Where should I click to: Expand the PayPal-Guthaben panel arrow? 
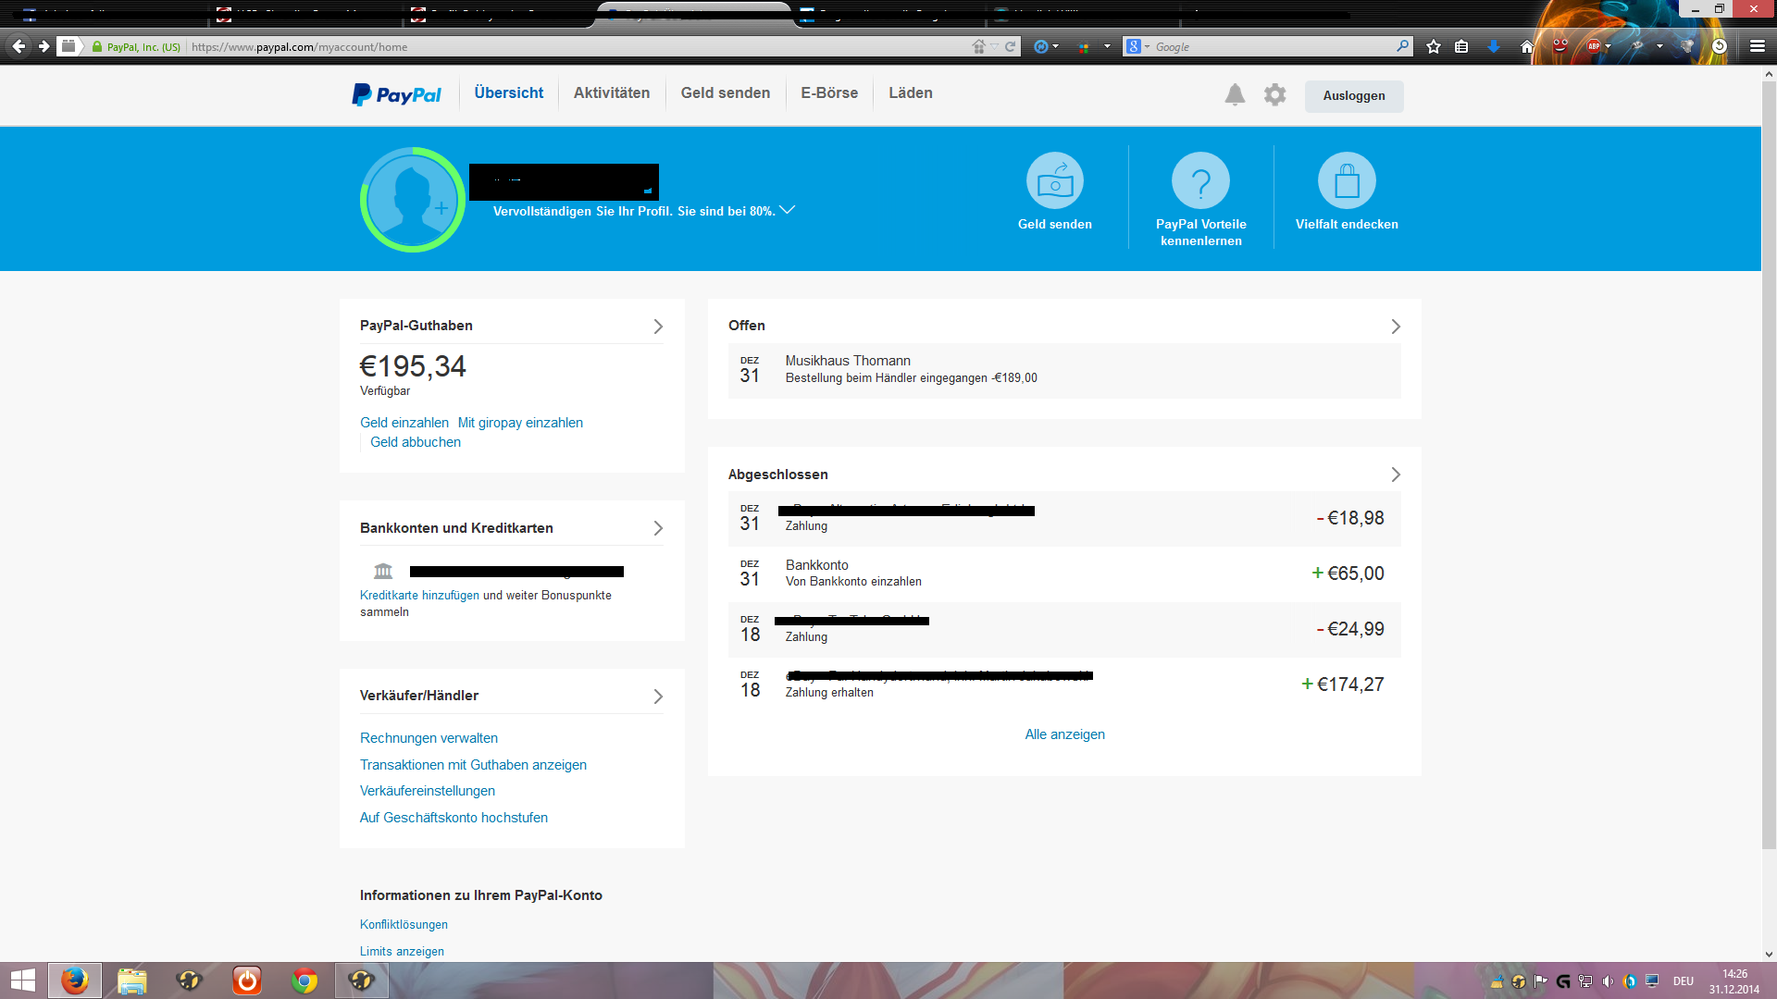click(x=658, y=327)
